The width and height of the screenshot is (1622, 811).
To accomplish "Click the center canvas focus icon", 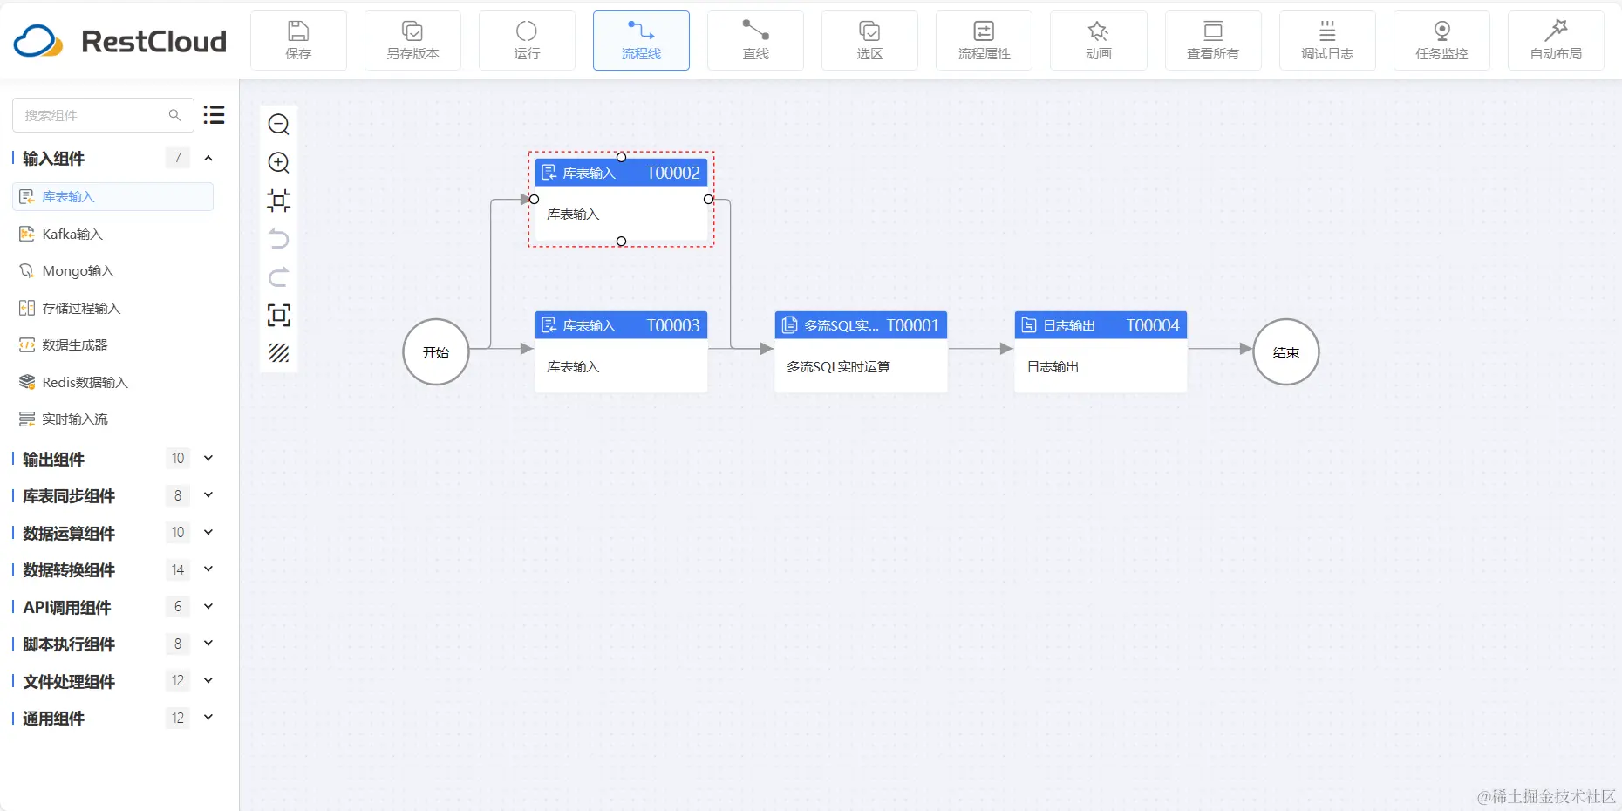I will coord(279,201).
